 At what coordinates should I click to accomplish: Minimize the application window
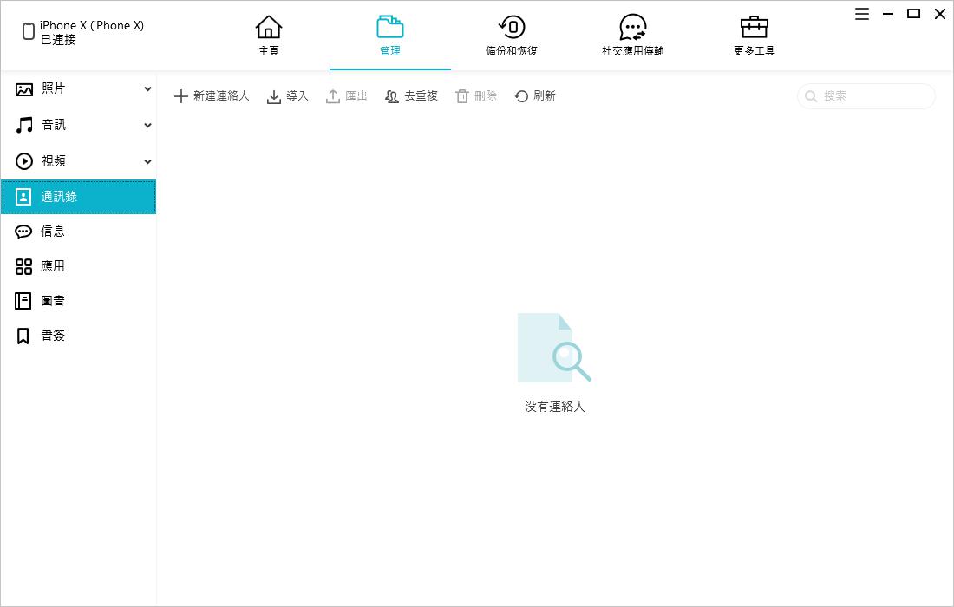888,14
